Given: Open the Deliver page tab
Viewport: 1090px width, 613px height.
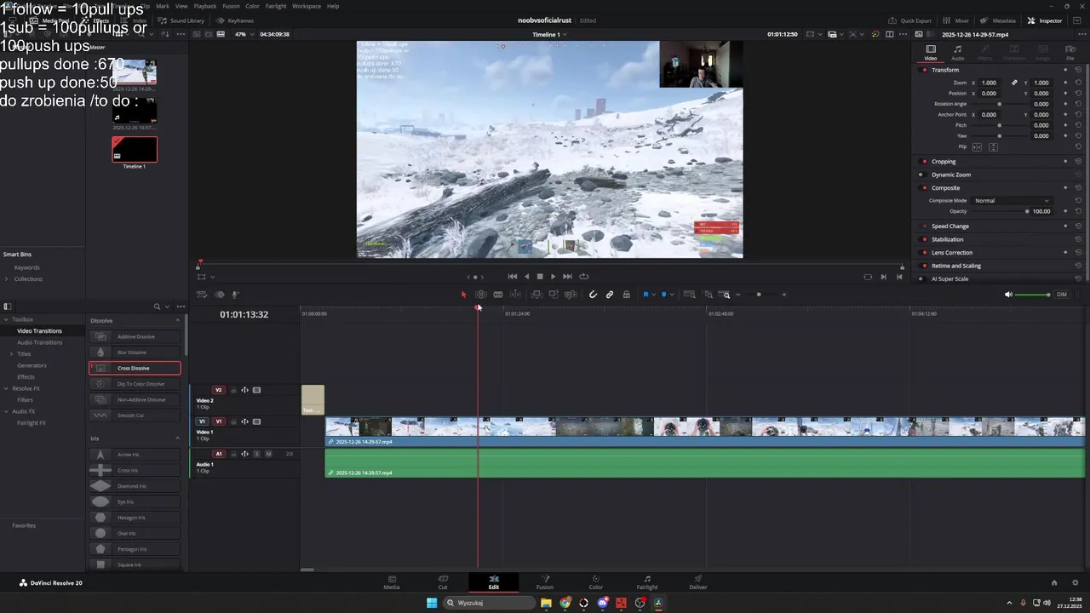Looking at the screenshot, I should click(x=698, y=582).
